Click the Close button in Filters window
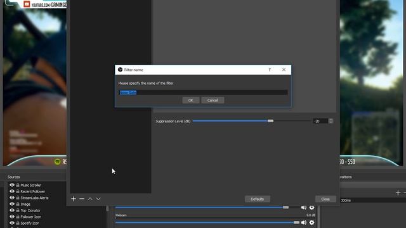This screenshot has height=228, width=406. point(325,199)
